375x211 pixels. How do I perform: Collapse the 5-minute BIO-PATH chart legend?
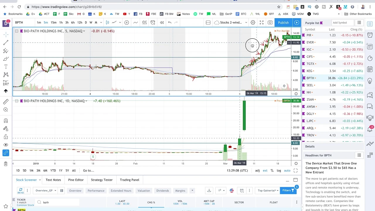[17, 31]
